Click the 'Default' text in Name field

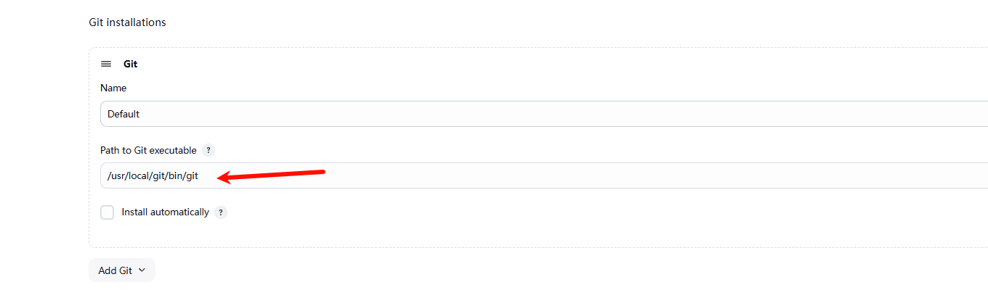pos(123,114)
